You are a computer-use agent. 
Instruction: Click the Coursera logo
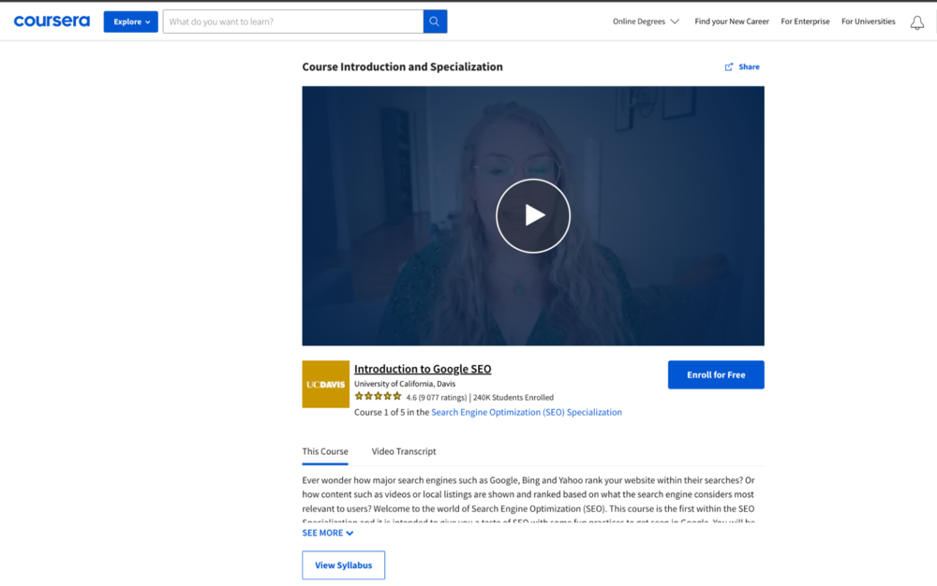pos(52,22)
